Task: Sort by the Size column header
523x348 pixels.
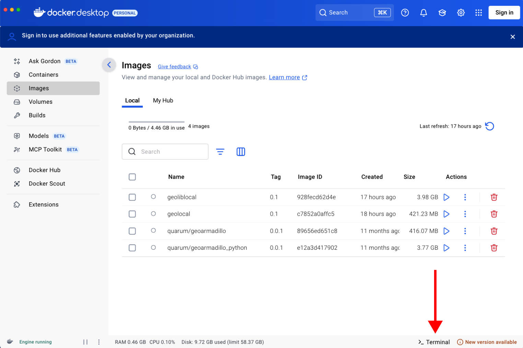Action: (x=409, y=177)
